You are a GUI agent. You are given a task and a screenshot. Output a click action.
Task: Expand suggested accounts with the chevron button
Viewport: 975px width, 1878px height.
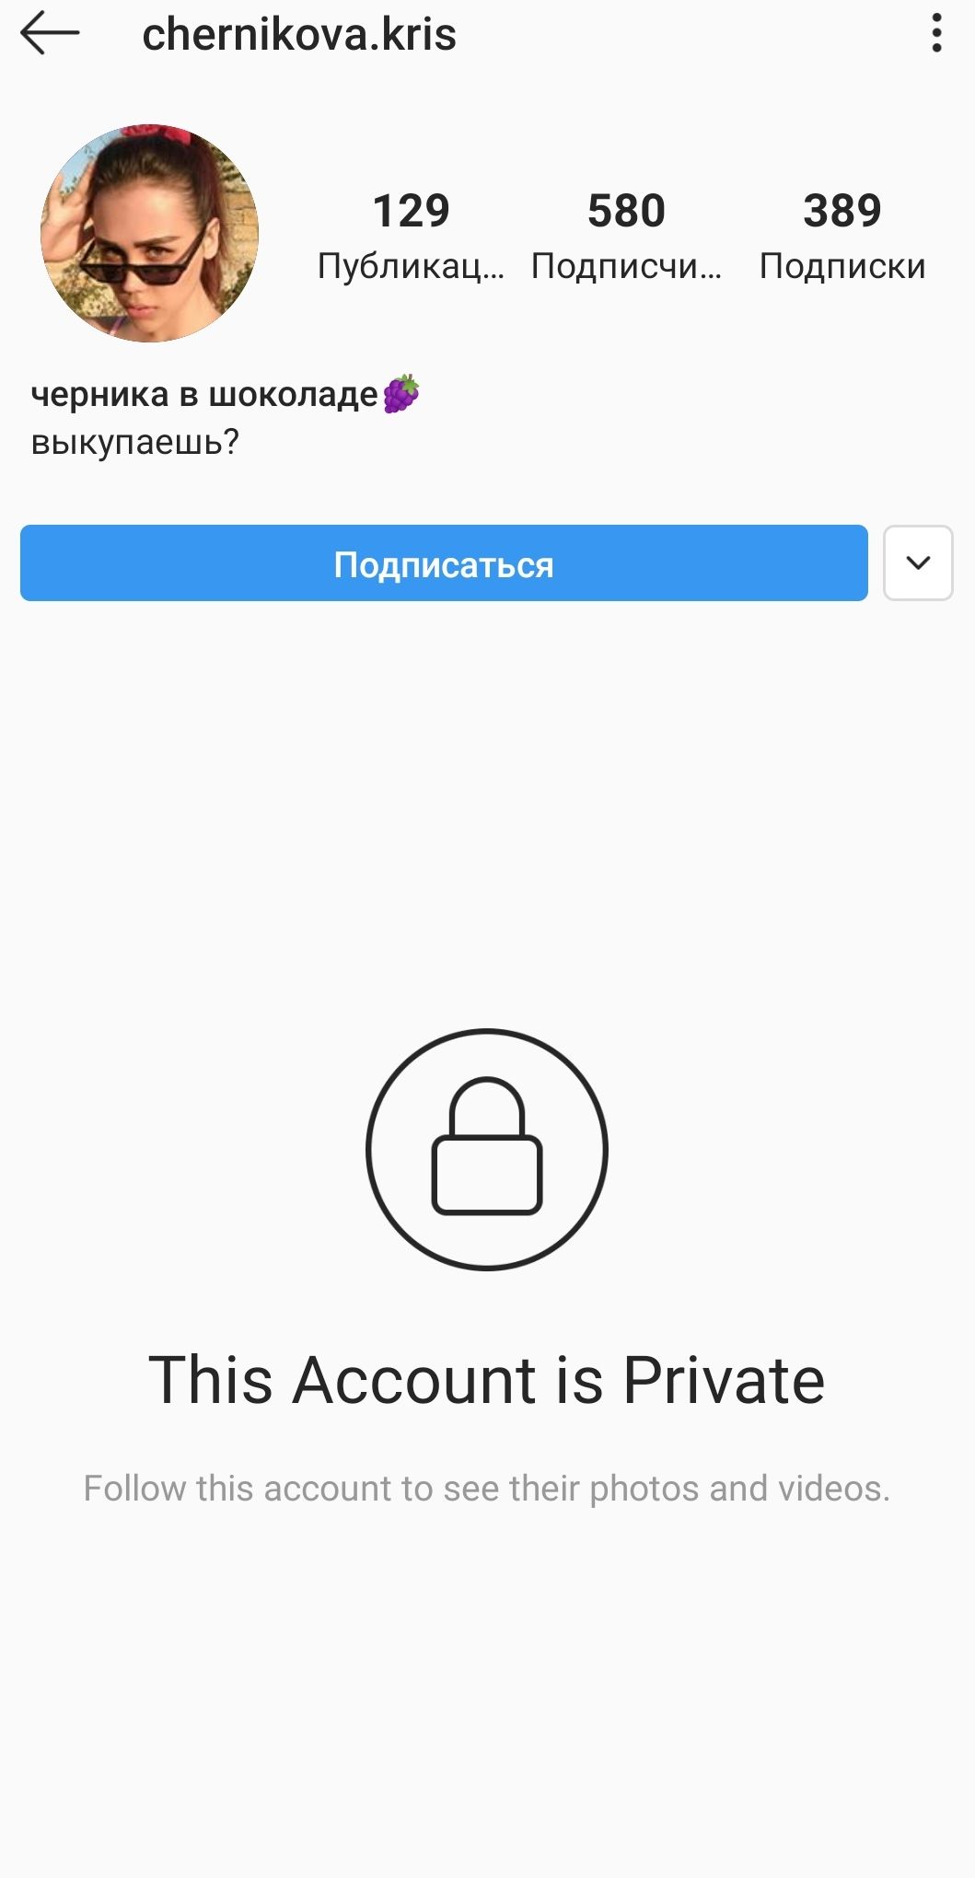(918, 562)
